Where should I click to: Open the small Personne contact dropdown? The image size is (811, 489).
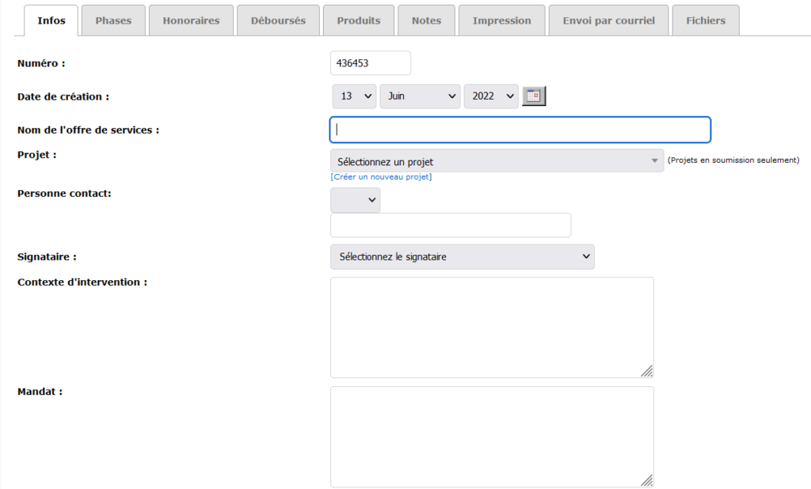tap(355, 200)
